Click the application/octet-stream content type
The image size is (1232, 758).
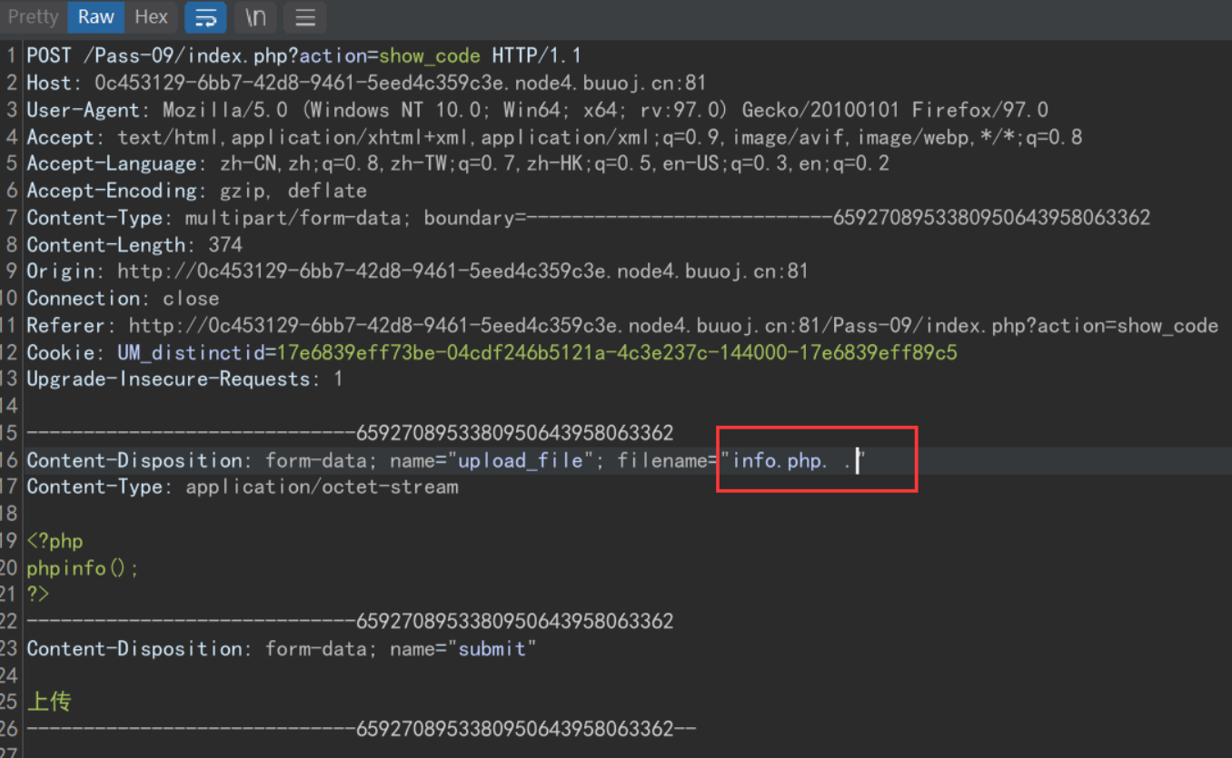pyautogui.click(x=322, y=487)
